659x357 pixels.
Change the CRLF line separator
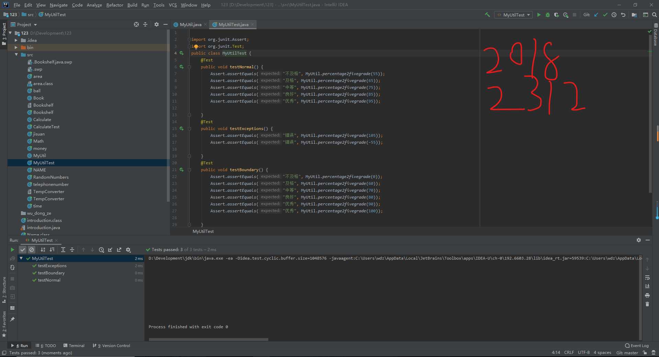(569, 353)
